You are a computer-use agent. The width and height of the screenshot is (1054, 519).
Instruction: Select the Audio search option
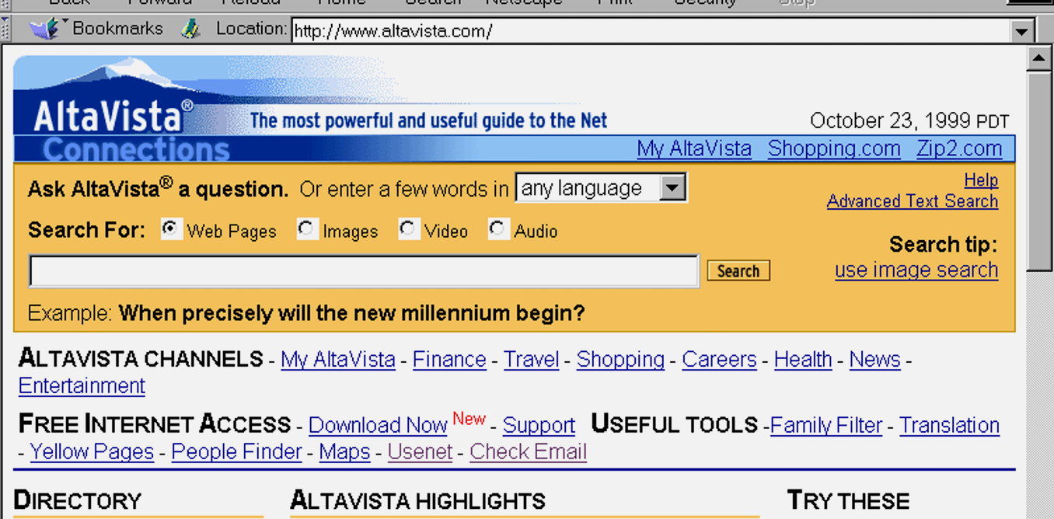(x=497, y=229)
